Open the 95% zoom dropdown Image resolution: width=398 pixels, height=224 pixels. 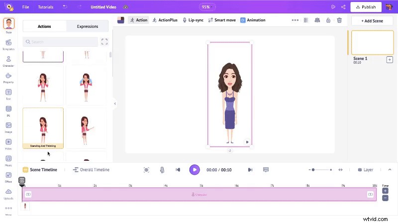(207, 7)
